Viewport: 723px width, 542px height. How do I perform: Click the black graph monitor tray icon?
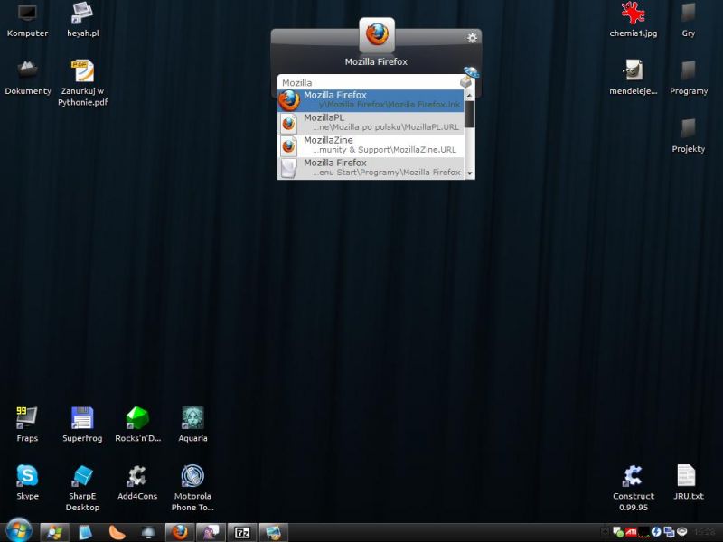coord(643,532)
